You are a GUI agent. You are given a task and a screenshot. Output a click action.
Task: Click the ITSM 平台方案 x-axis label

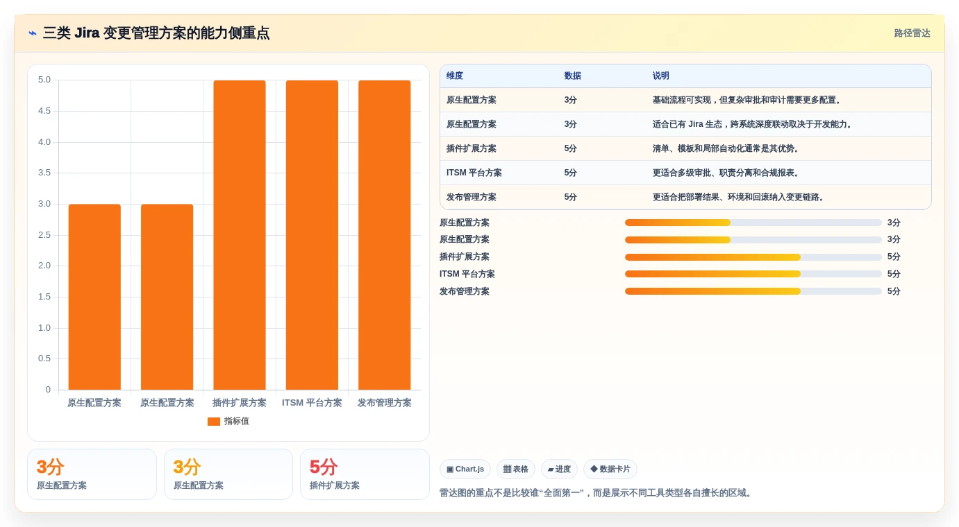pyautogui.click(x=312, y=403)
